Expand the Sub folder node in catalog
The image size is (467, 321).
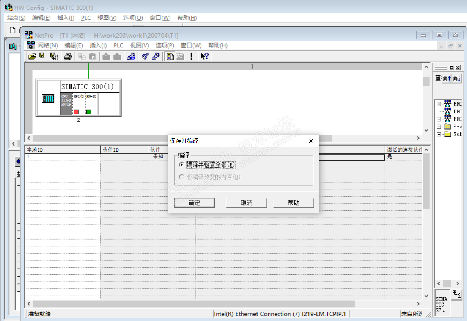coord(439,134)
